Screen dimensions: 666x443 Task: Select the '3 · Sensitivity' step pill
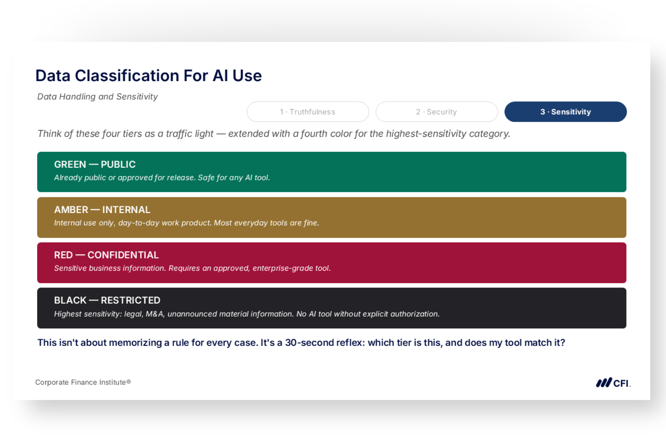coord(565,112)
